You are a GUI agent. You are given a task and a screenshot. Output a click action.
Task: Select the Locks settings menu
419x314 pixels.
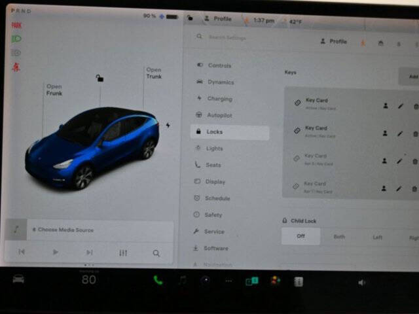click(x=230, y=132)
